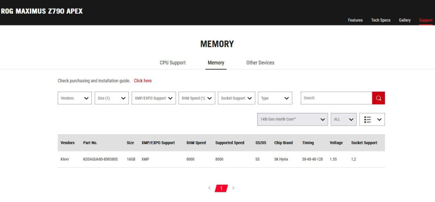Click the Supported Speed column header
The height and width of the screenshot is (202, 435).
coord(229,143)
